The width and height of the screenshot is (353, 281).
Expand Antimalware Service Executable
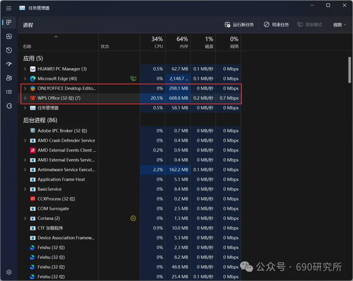point(25,170)
